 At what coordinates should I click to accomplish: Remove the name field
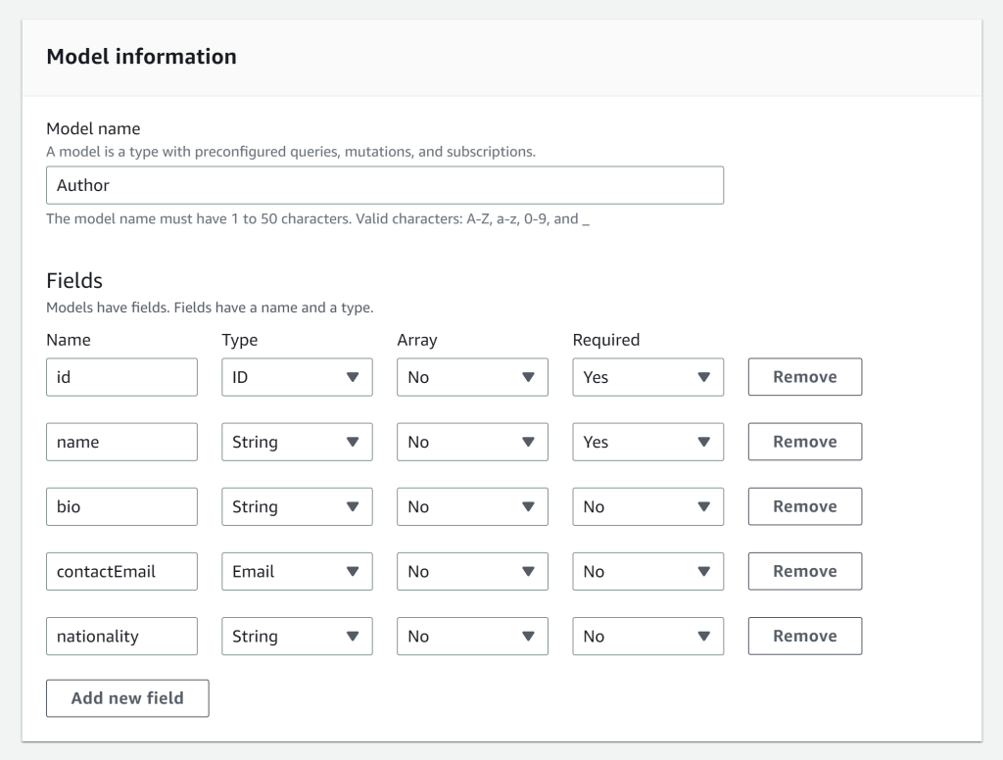pos(804,442)
